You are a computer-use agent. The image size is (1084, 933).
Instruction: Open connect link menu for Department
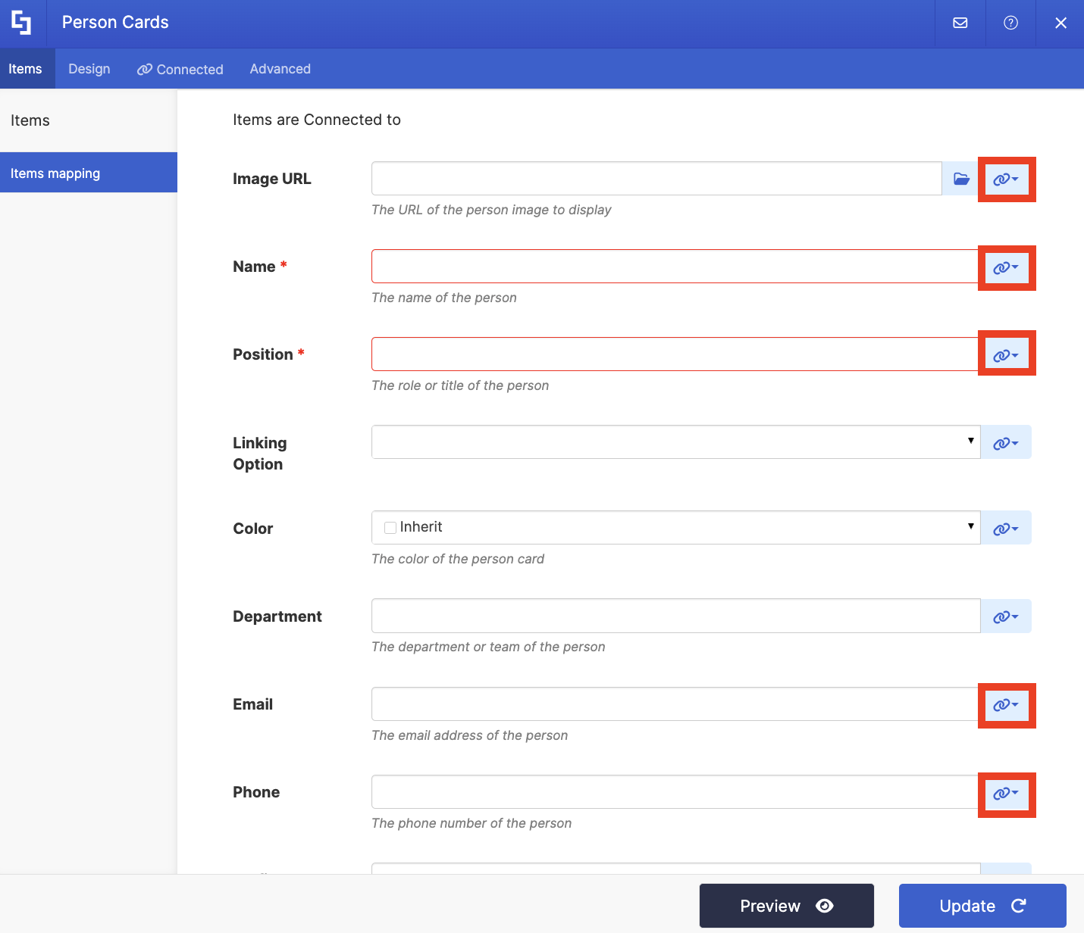coord(1006,616)
